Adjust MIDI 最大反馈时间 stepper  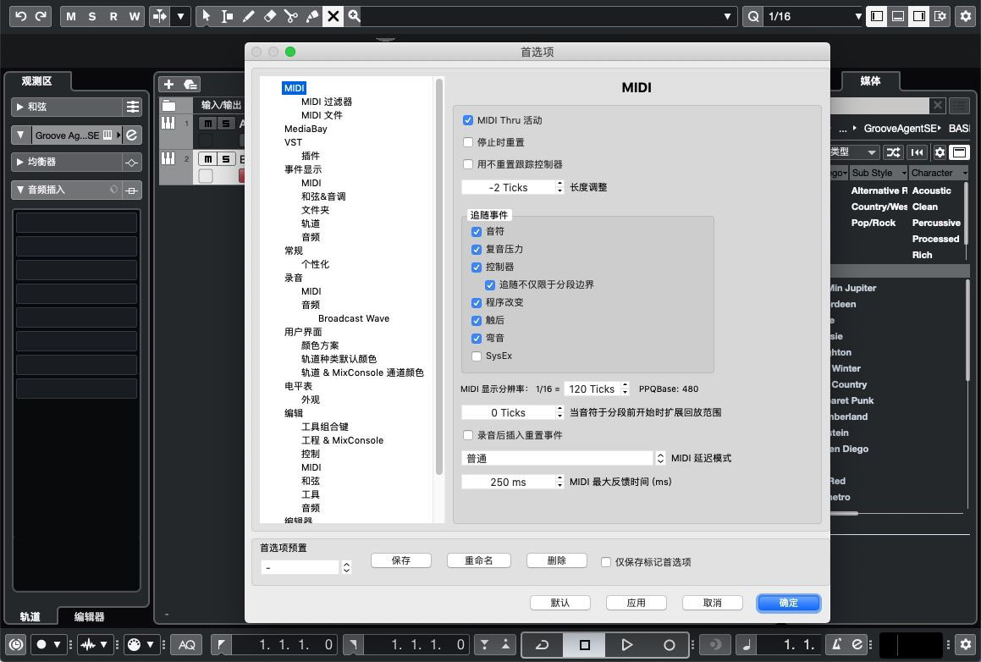[559, 482]
